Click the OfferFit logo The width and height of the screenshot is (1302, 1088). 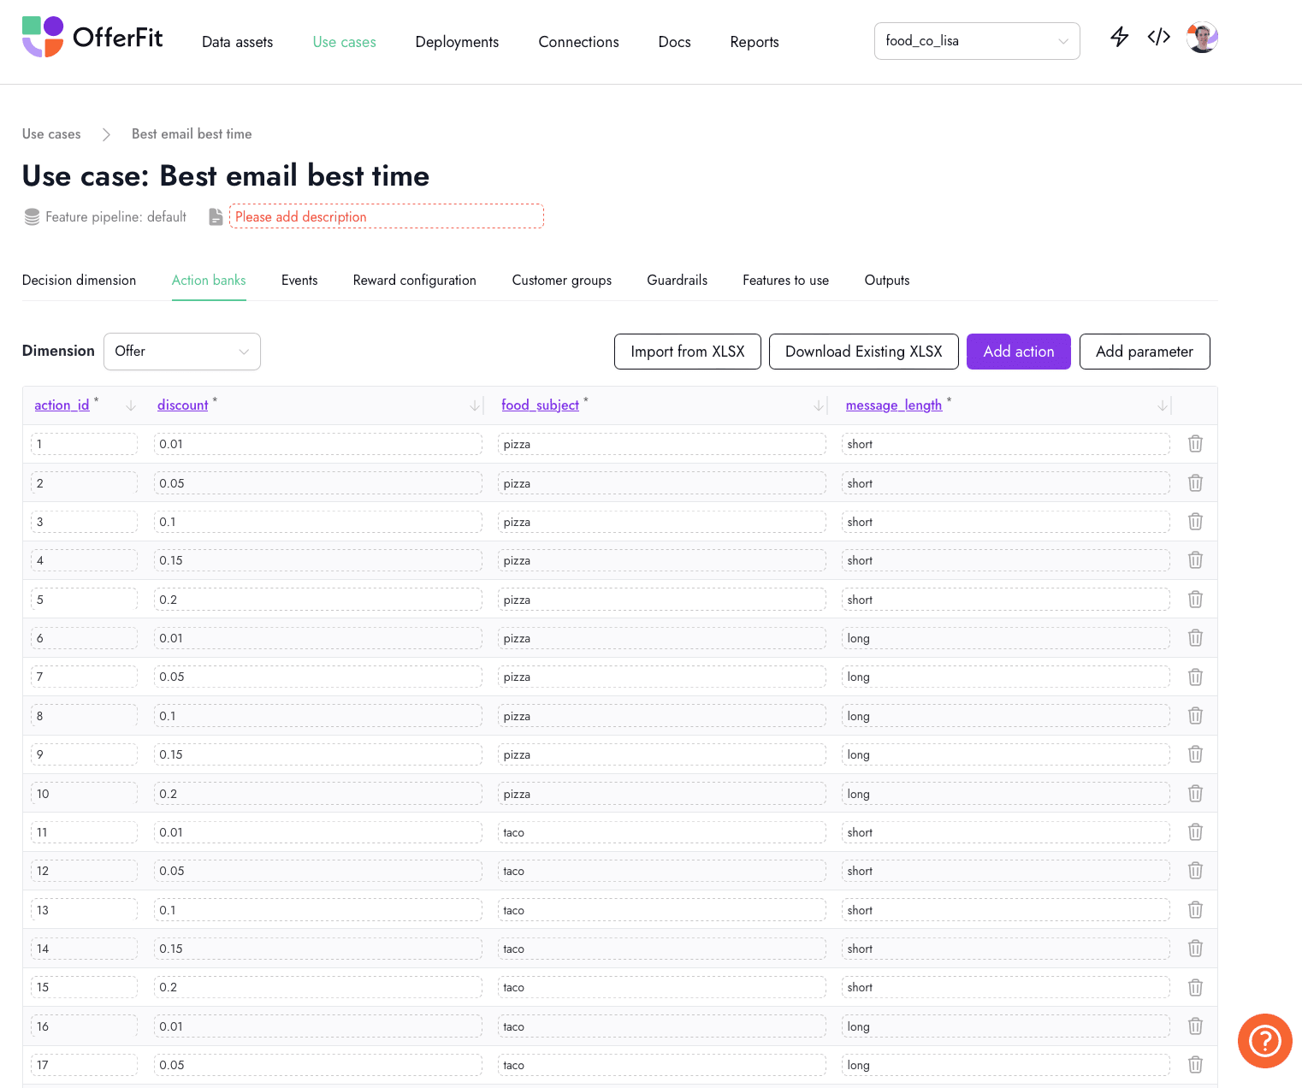coord(92,38)
